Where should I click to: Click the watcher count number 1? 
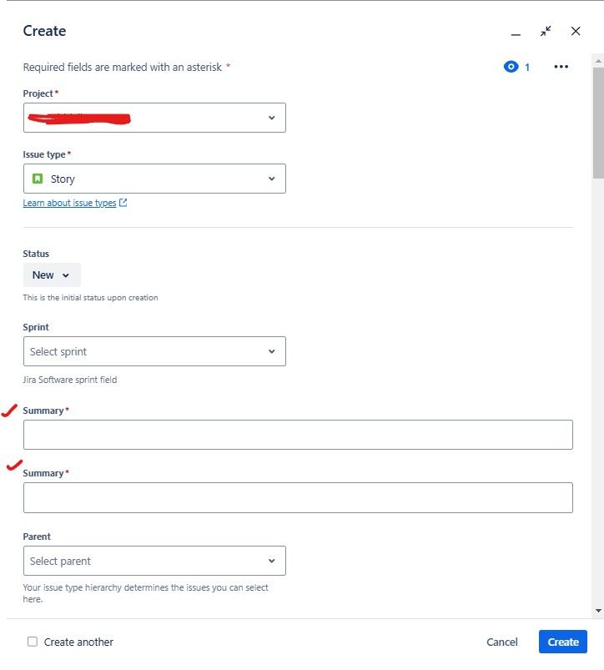[x=526, y=66]
